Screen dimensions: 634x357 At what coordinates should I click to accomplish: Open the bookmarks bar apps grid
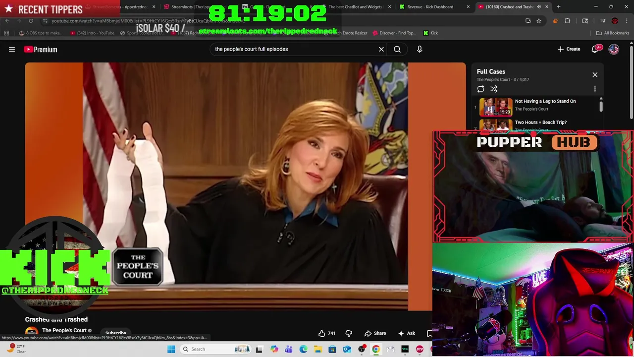click(x=6, y=33)
